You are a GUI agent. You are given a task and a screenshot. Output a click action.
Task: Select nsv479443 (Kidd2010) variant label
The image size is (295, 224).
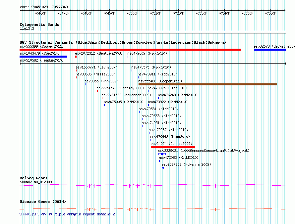[170, 137]
